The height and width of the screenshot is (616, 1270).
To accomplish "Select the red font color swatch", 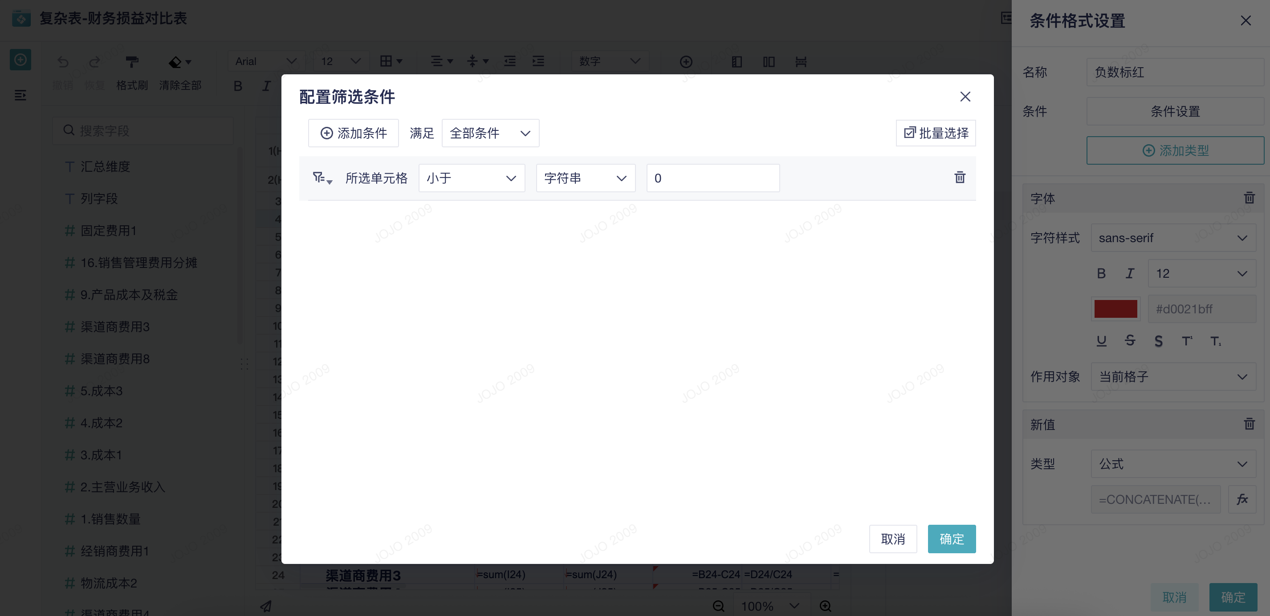I will click(1115, 308).
